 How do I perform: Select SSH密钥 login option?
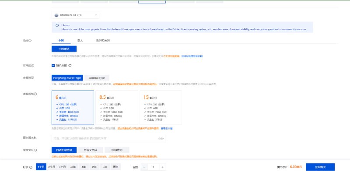[x=117, y=150]
